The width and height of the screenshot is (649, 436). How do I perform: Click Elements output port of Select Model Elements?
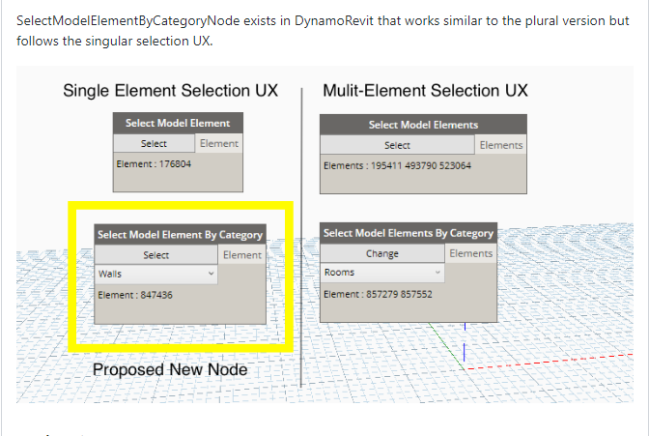(x=501, y=145)
